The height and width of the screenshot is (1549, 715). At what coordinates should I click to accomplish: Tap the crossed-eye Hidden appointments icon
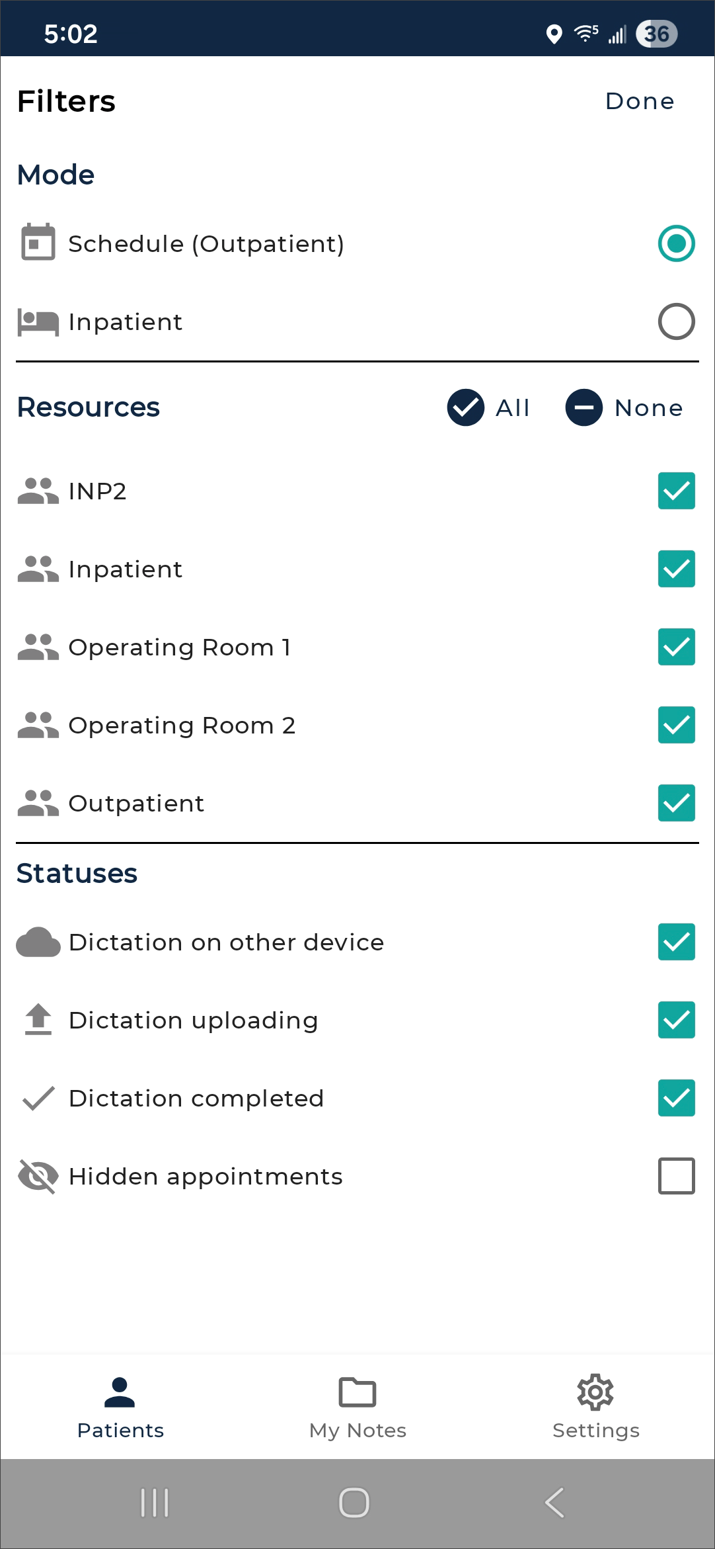pyautogui.click(x=38, y=1177)
